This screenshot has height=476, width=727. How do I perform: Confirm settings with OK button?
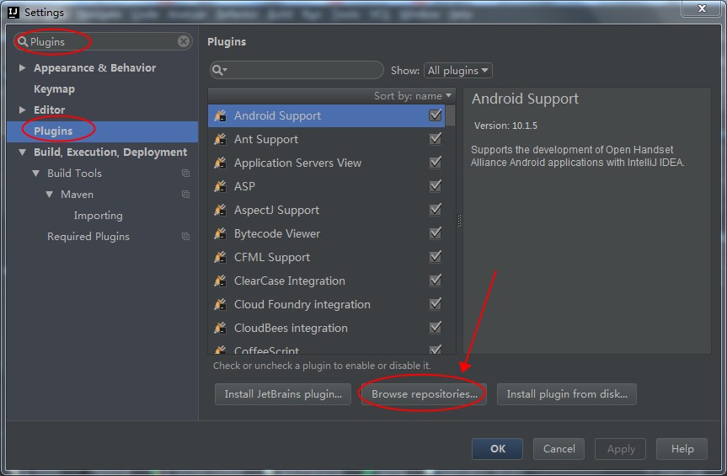498,449
